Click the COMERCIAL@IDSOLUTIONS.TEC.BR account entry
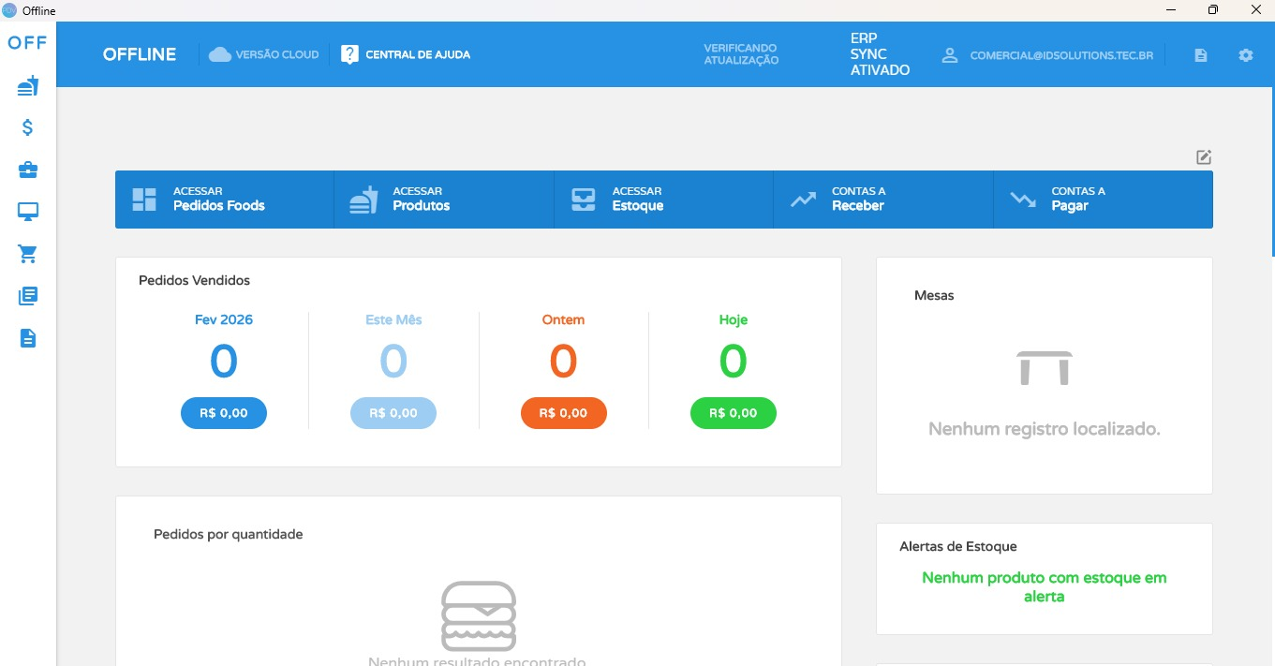Screen dimensions: 1275x666 click(x=1061, y=55)
